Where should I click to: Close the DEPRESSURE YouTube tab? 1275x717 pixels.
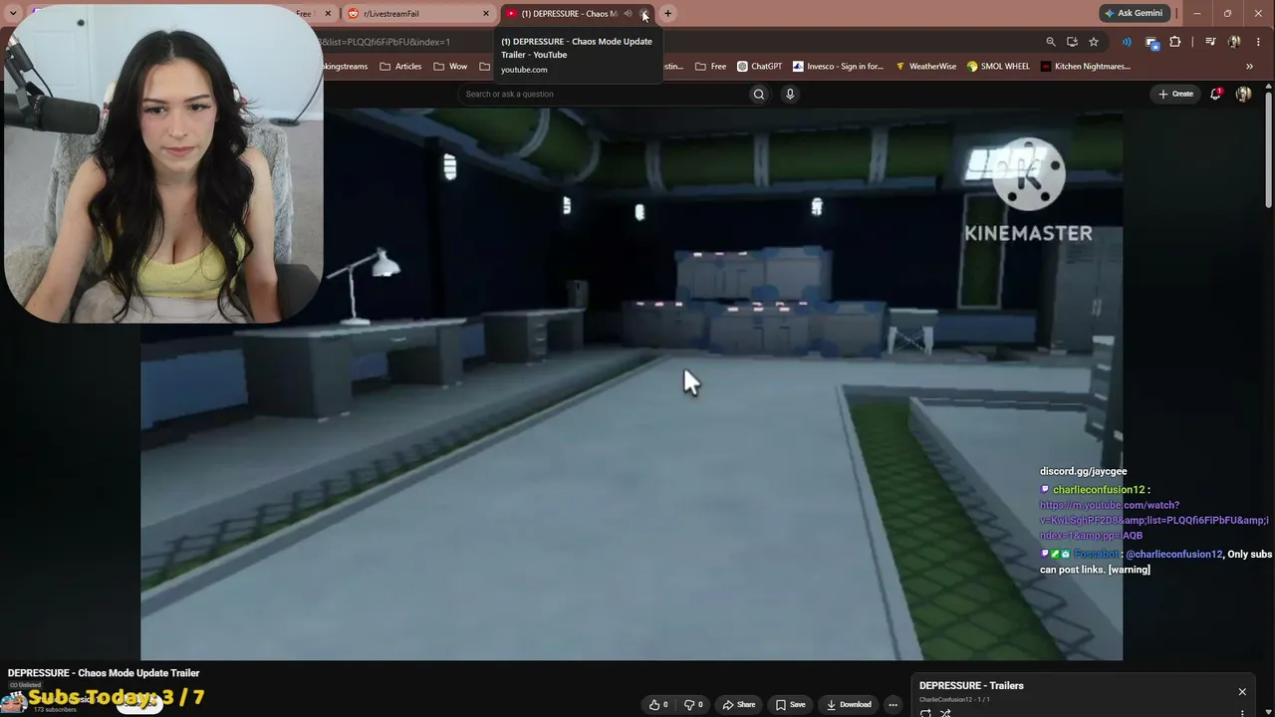(644, 14)
